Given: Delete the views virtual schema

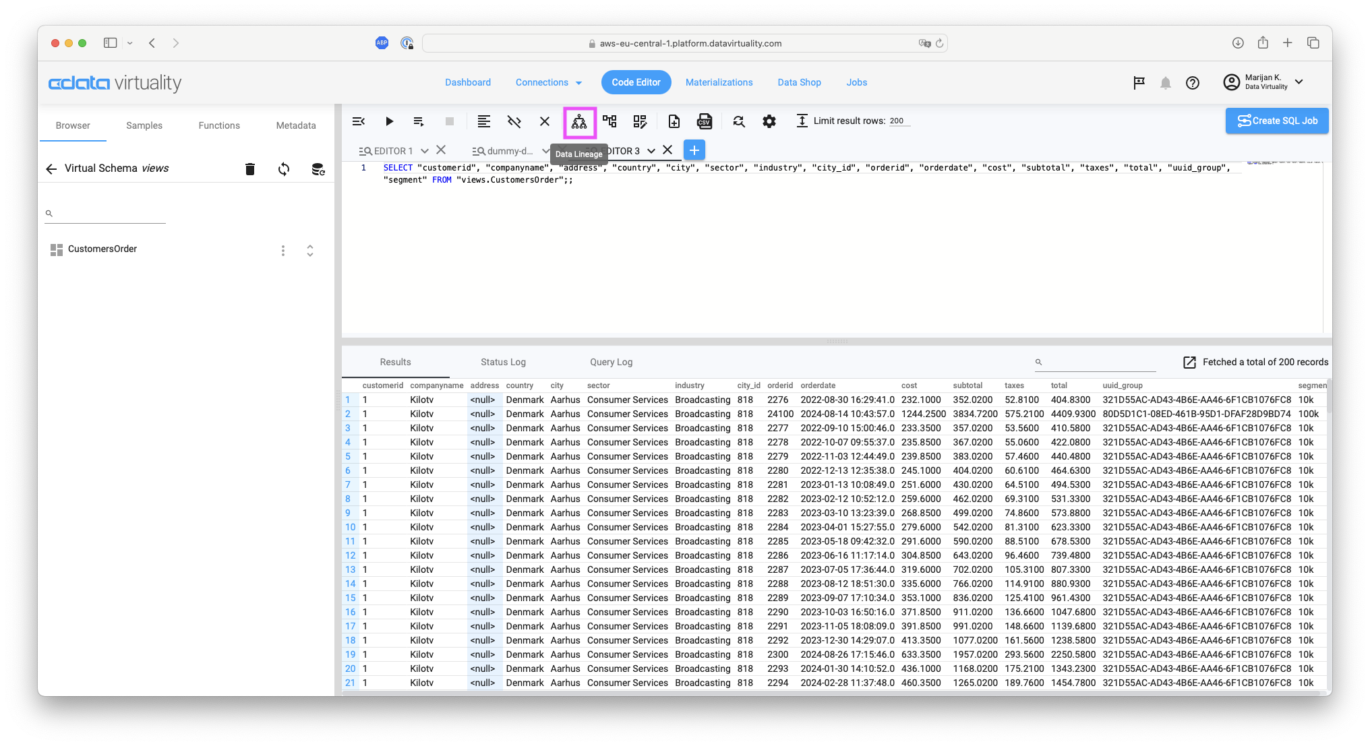Looking at the screenshot, I should pos(250,168).
